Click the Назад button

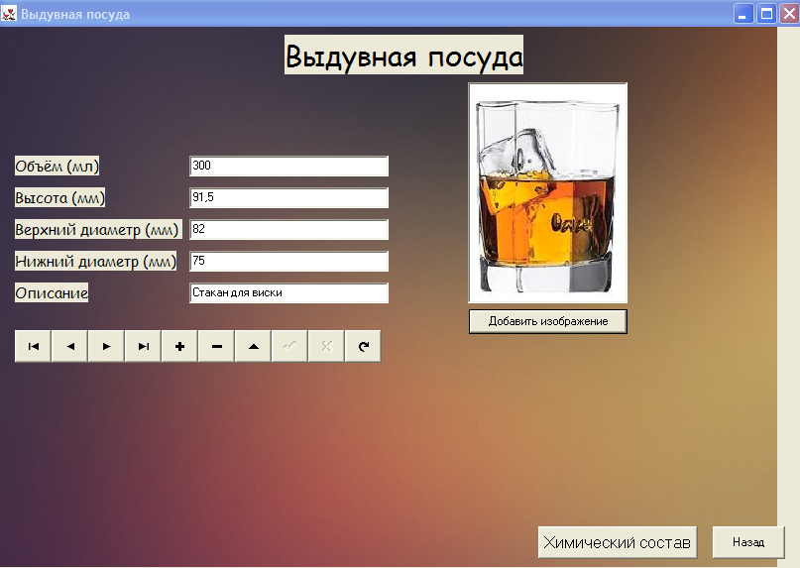coord(748,542)
